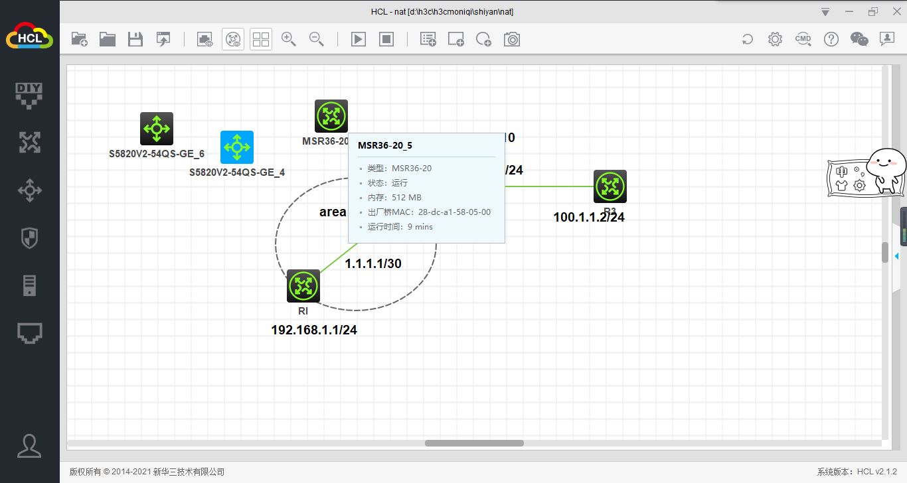The image size is (907, 483).
Task: Add a rectangle shape to canvas
Action: (456, 39)
